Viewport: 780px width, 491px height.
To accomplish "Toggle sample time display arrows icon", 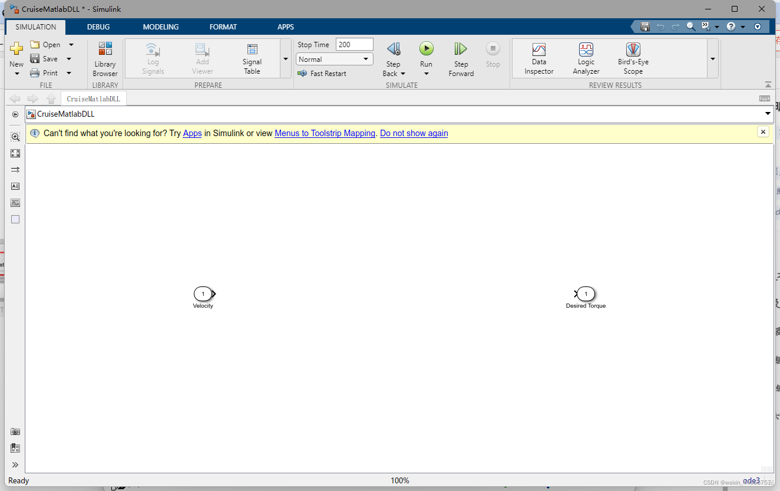I will click(x=15, y=170).
